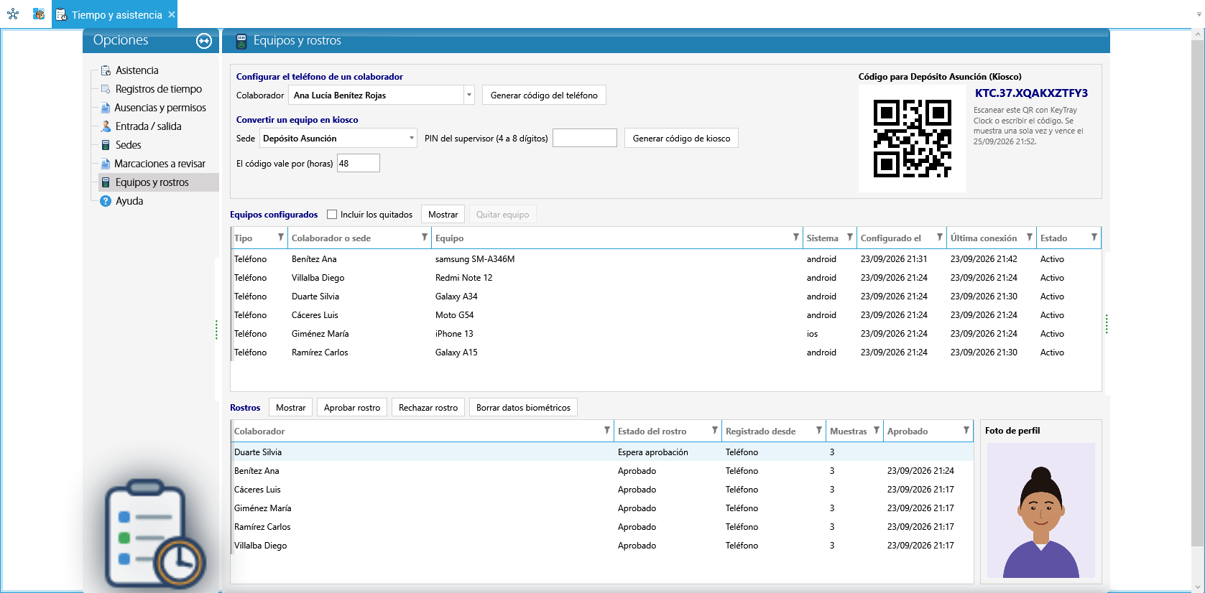1205x593 pixels.
Task: Click the Registros de tiempo icon
Action: click(x=106, y=89)
